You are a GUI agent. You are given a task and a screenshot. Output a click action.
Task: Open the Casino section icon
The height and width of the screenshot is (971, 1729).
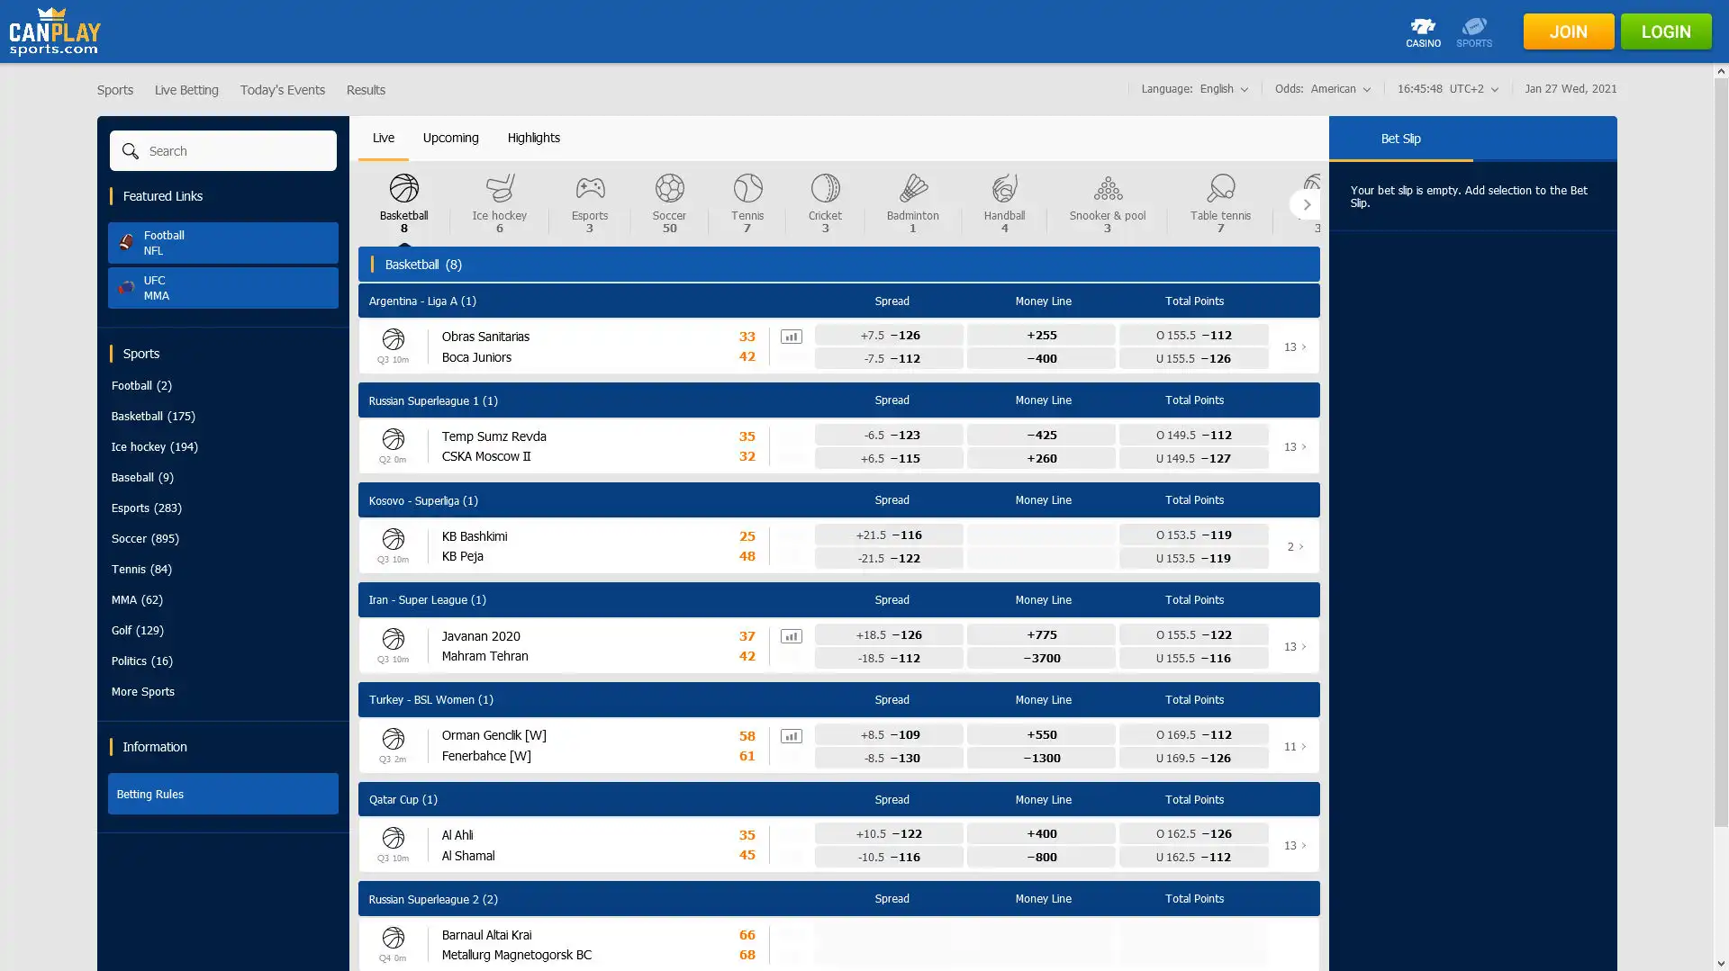1423,31
